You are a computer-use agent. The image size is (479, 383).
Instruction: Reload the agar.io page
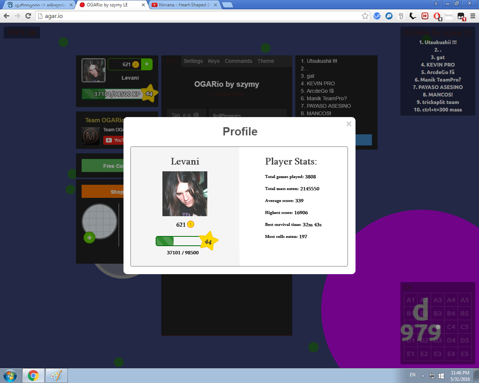[28, 16]
